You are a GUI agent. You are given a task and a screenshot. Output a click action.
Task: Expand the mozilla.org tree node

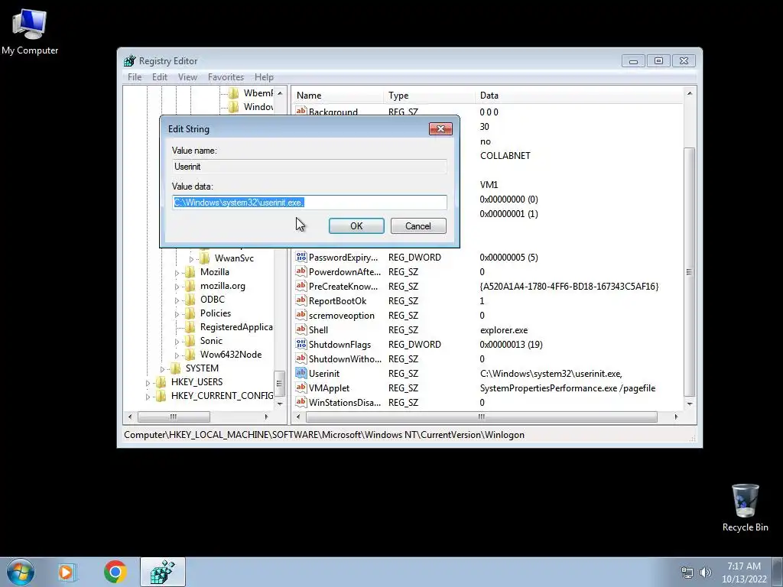[177, 287]
